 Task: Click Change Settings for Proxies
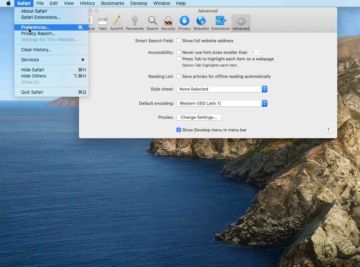(199, 117)
